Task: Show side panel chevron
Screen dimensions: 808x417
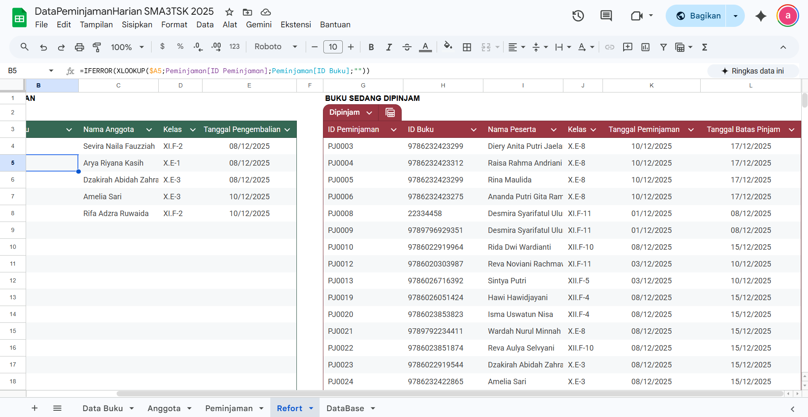Action: [792, 409]
